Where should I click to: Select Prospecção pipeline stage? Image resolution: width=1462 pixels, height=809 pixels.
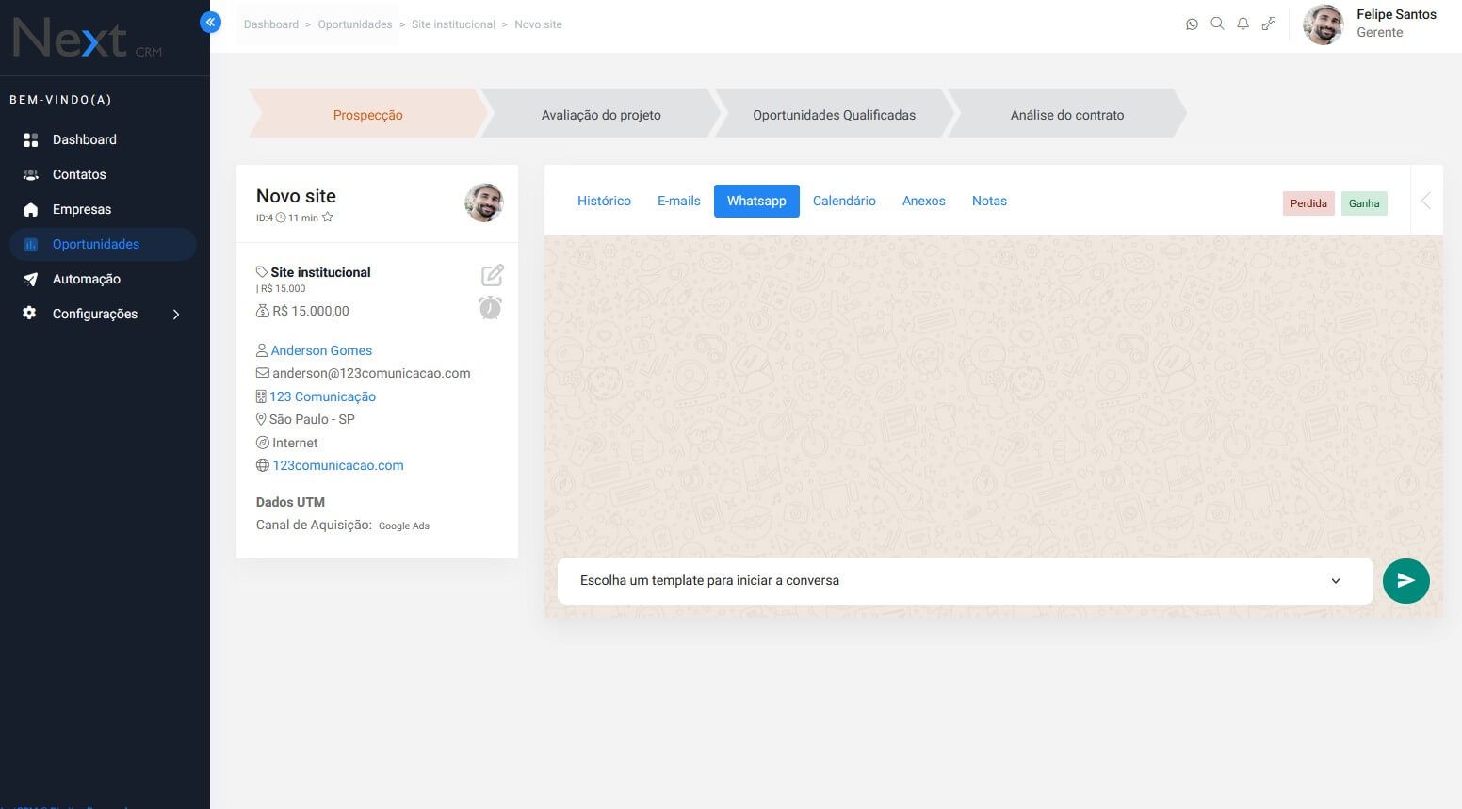(x=367, y=115)
